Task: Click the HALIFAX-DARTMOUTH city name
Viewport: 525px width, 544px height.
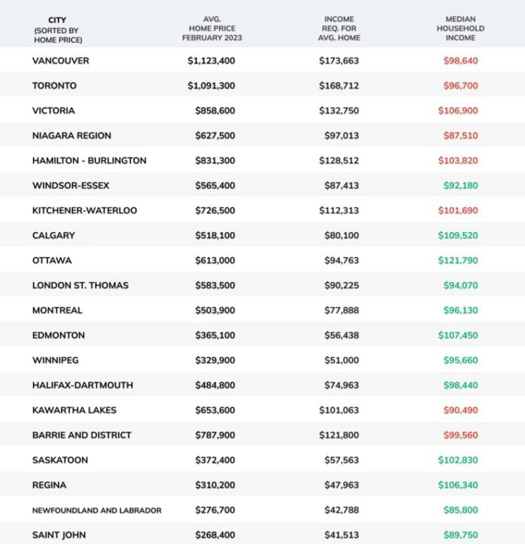Action: (x=83, y=385)
